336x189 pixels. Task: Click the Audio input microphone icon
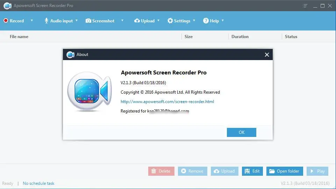[46, 21]
